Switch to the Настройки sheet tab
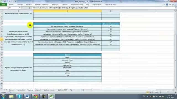The image size is (177, 99). click(21, 90)
